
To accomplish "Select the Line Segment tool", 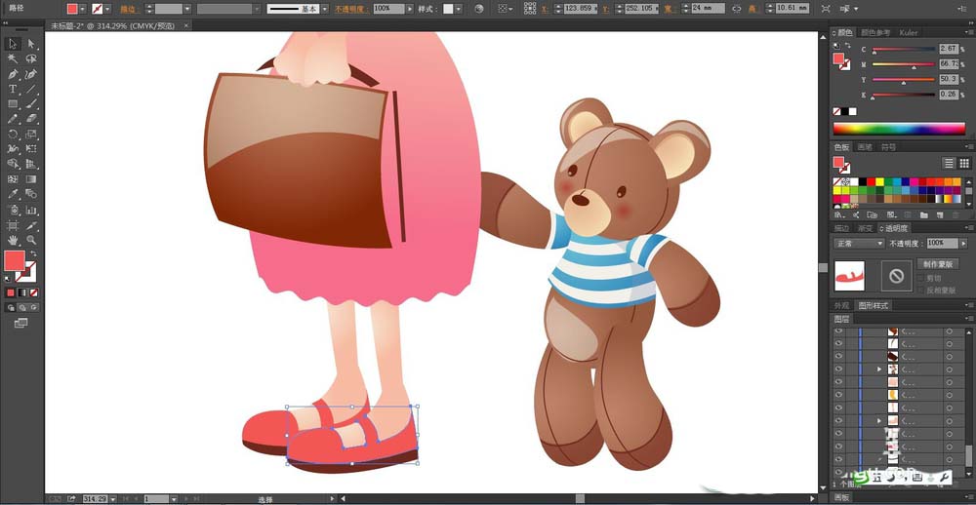I will click(x=31, y=89).
